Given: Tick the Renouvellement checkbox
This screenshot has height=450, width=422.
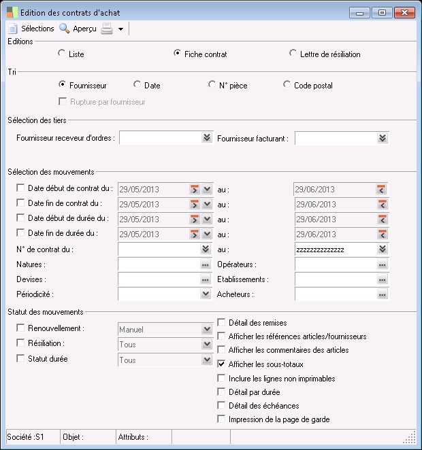Looking at the screenshot, I should [x=20, y=328].
